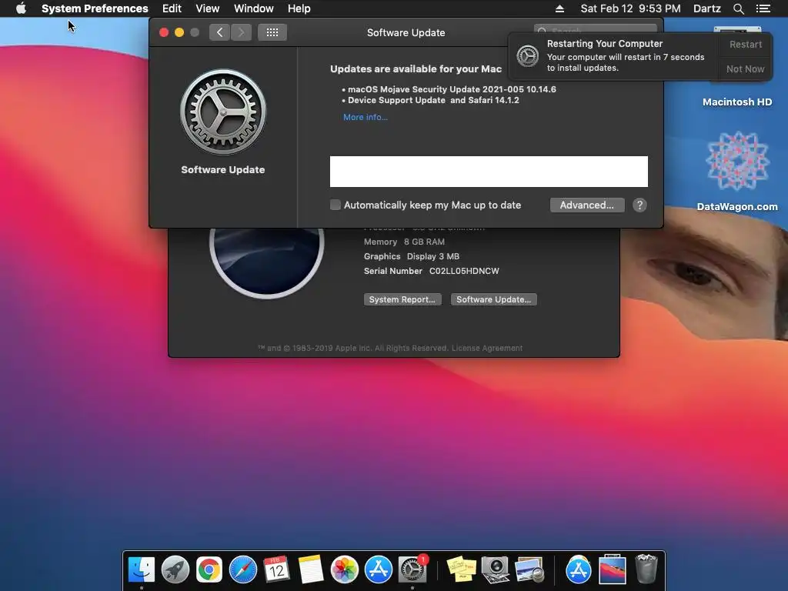Open the View menu
The image size is (788, 591).
208,8
